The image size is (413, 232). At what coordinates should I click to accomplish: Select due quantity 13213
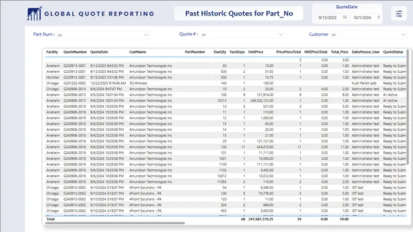pos(221,101)
